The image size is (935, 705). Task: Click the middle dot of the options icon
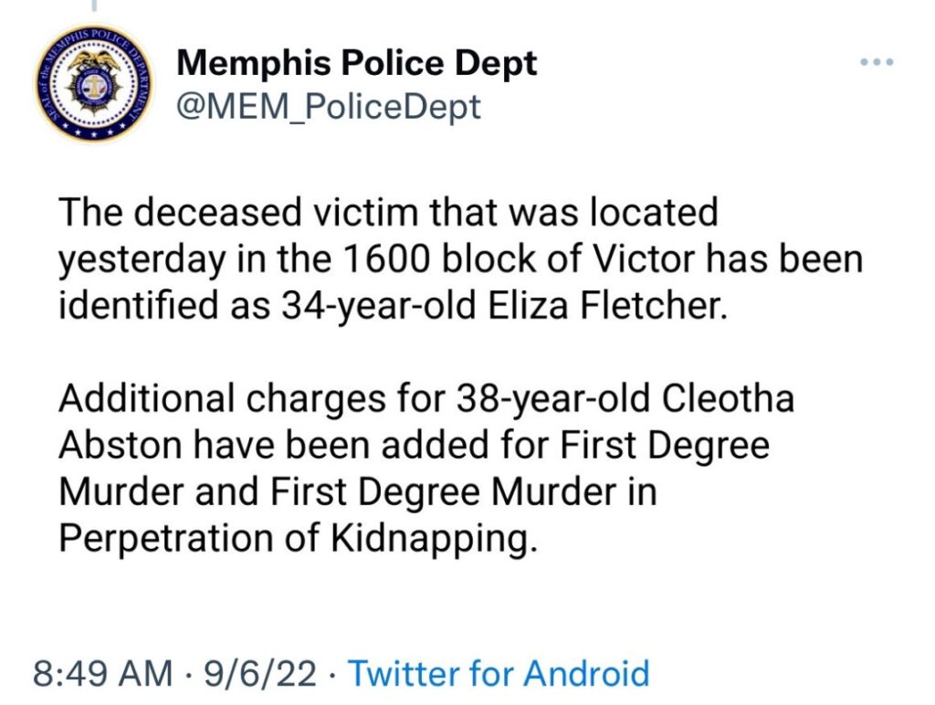pos(877,60)
